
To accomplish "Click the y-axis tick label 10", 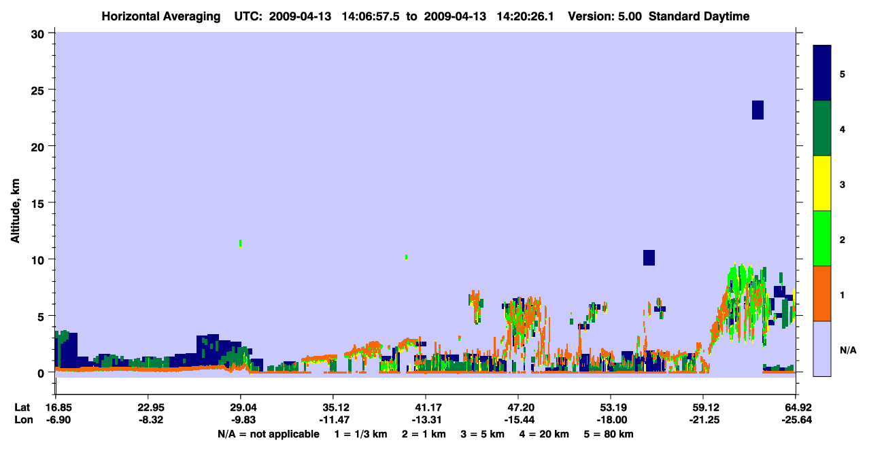I will [39, 259].
